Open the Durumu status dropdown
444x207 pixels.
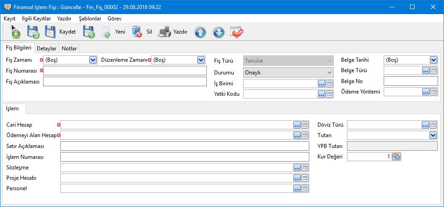pyautogui.click(x=330, y=72)
